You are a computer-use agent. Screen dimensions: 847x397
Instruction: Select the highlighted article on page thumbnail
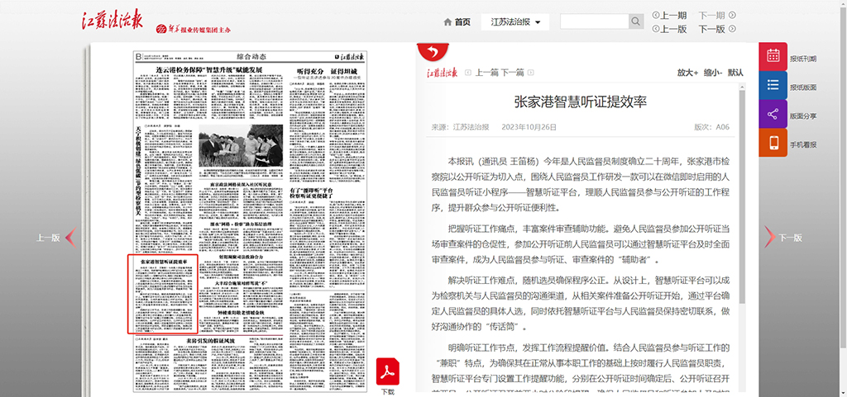point(164,295)
